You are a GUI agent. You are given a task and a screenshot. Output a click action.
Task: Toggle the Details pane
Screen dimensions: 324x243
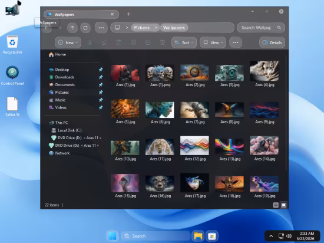[x=272, y=42]
